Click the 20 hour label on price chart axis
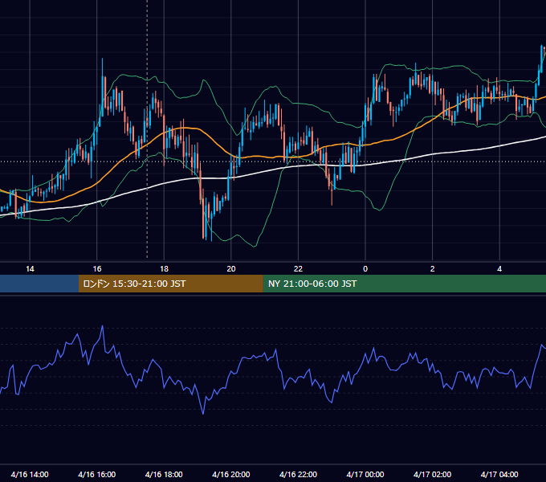Viewport: 546px width, 482px height. click(231, 269)
